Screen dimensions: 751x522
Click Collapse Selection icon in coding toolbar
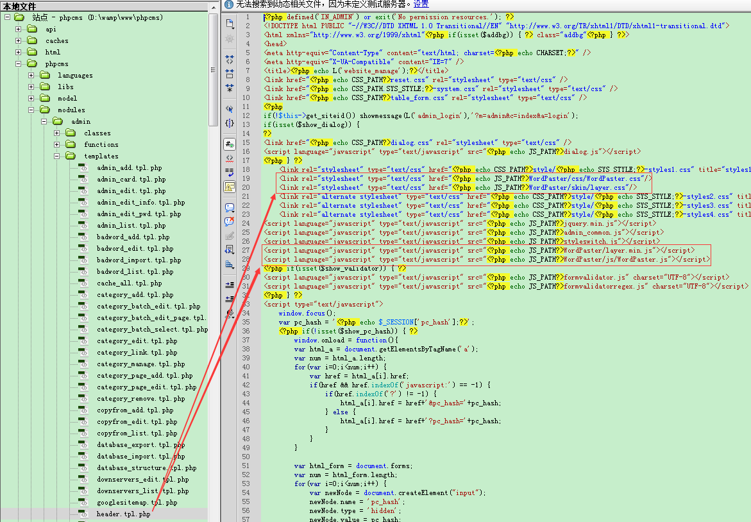click(230, 74)
